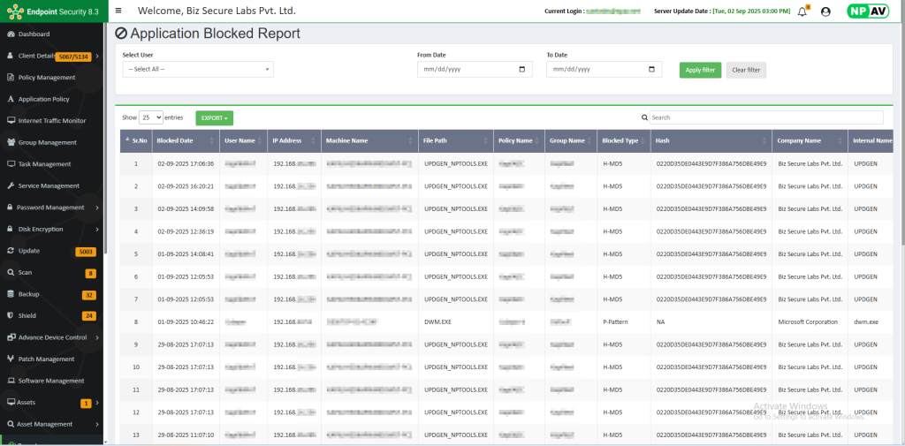The width and height of the screenshot is (905, 446).
Task: Click the Backup sidebar icon
Action: click(10, 294)
